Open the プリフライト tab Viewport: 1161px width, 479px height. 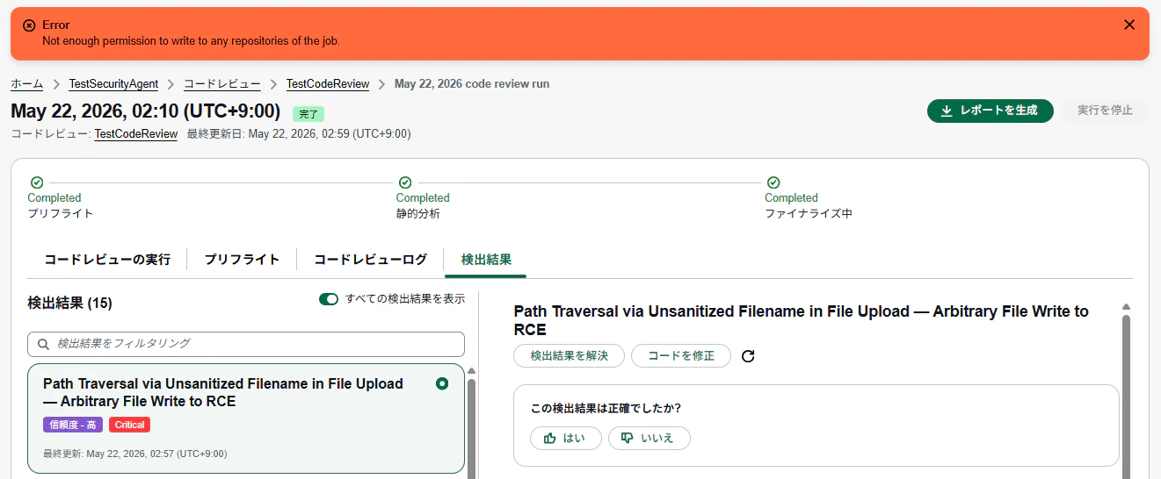242,260
